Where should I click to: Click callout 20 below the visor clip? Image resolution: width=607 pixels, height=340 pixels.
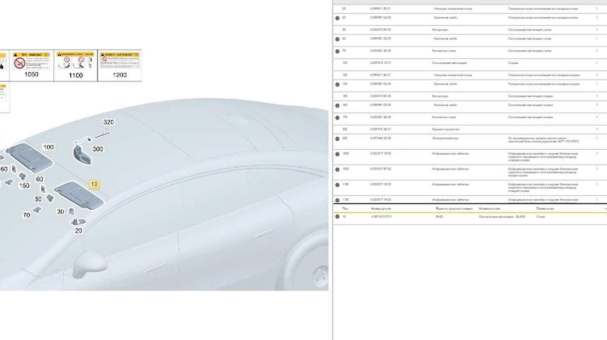78,231
